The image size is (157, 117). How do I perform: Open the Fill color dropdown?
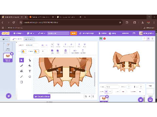tap(24, 51)
